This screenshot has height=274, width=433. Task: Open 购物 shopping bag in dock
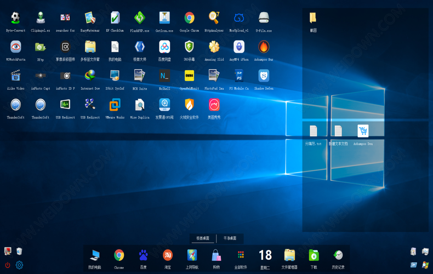coord(216,255)
